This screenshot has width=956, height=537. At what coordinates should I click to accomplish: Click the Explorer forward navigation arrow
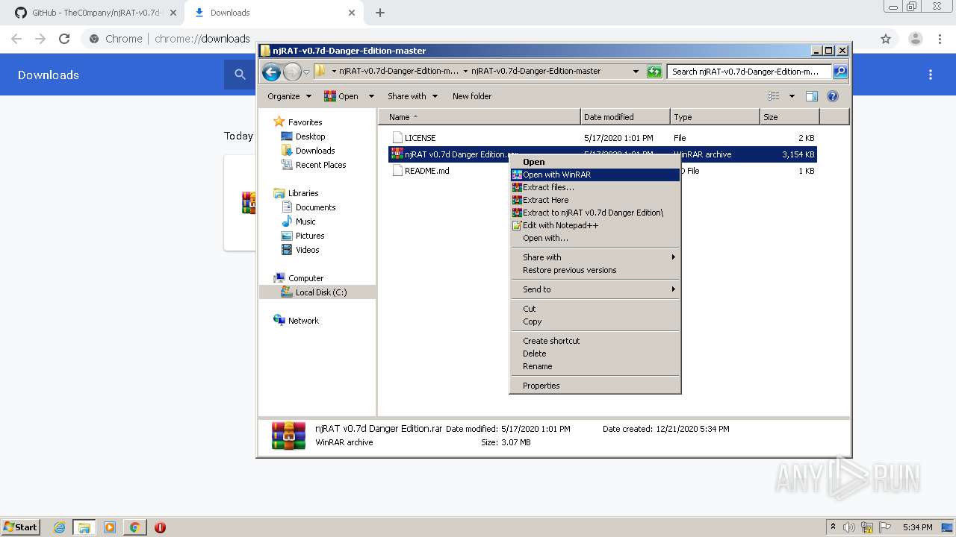tap(292, 72)
